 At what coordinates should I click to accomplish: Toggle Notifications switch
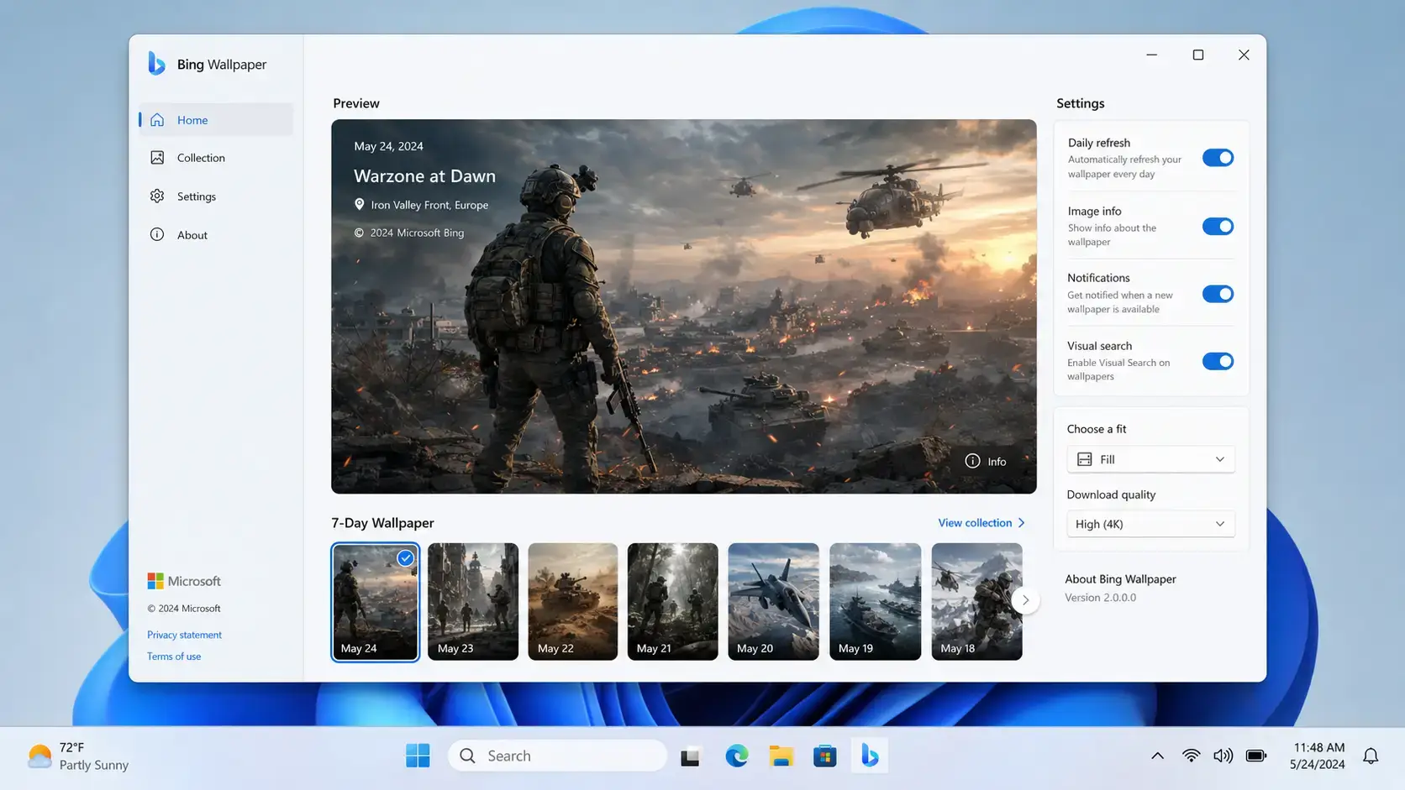coord(1218,294)
